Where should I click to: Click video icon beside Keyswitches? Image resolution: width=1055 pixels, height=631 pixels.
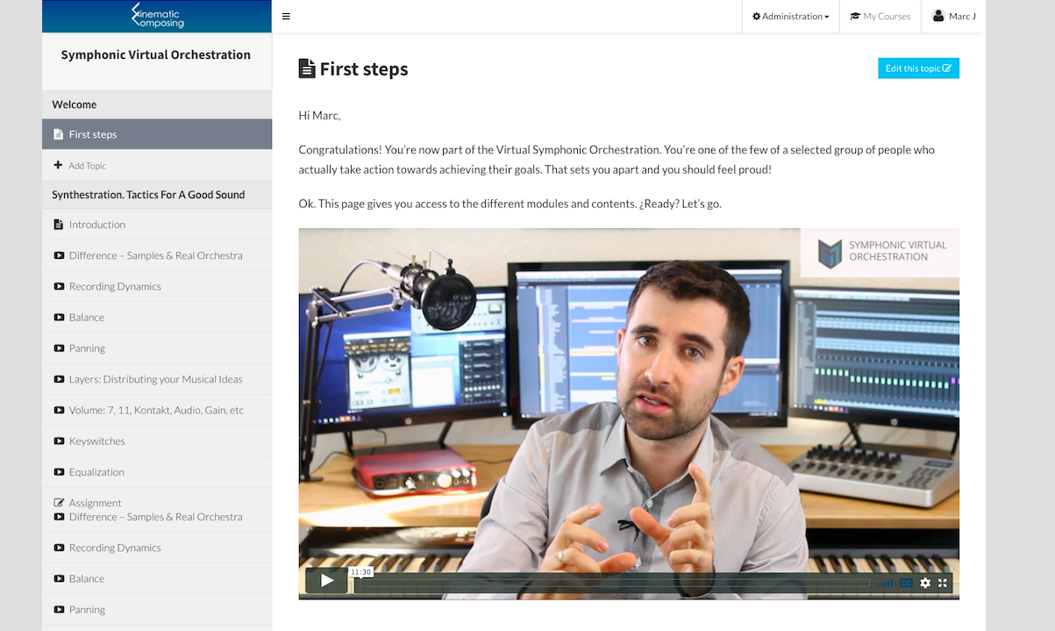click(x=59, y=441)
